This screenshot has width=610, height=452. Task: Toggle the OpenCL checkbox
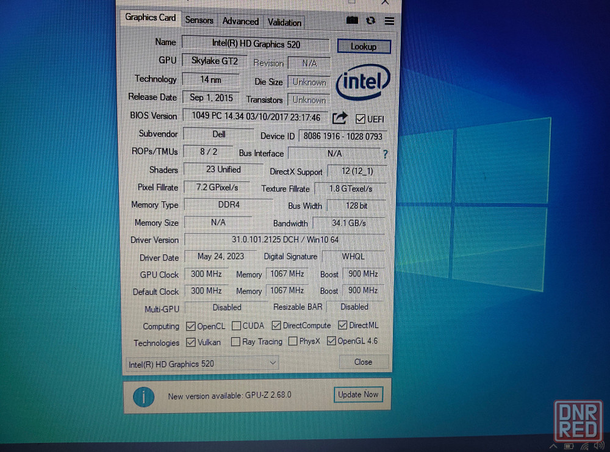coord(190,326)
